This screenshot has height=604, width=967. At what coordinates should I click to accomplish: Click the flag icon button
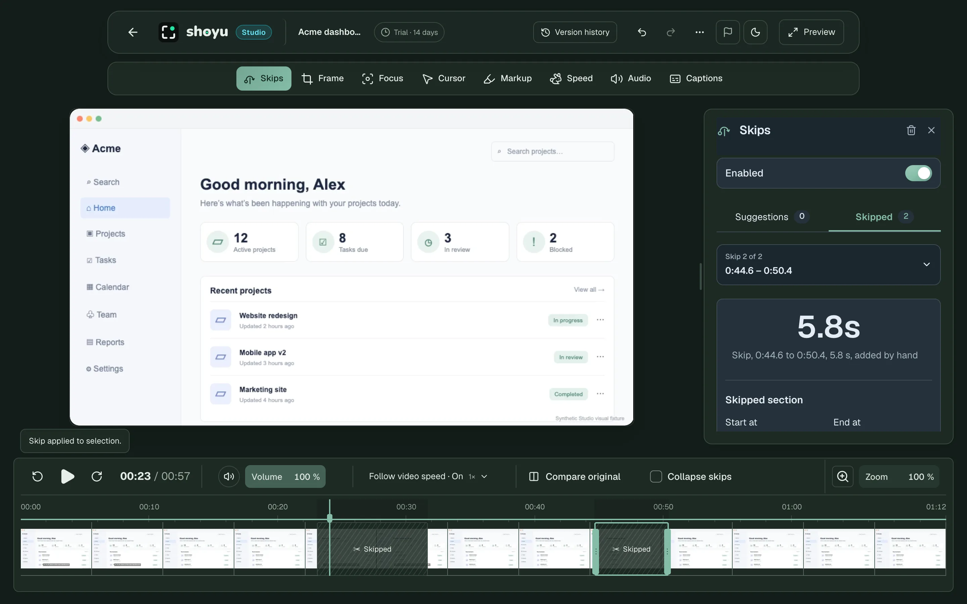point(728,32)
